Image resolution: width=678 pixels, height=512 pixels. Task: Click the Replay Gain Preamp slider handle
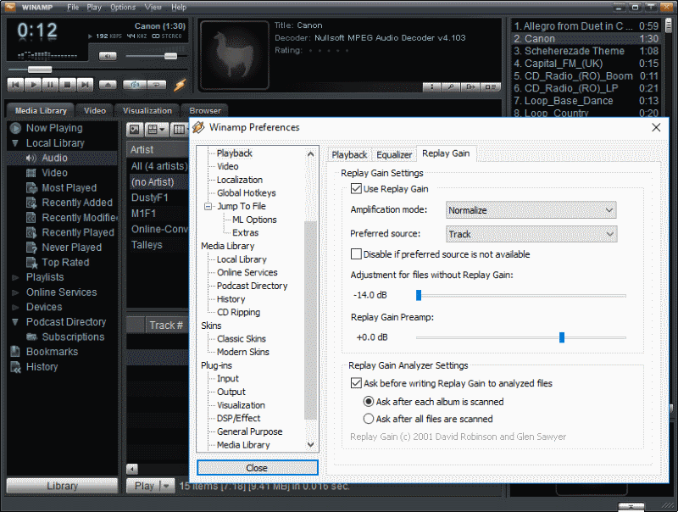point(562,337)
